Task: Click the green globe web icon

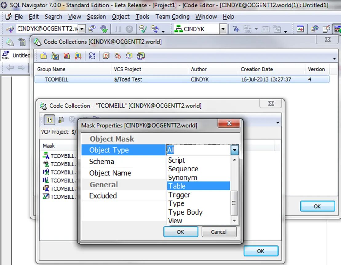Action: click(104, 29)
